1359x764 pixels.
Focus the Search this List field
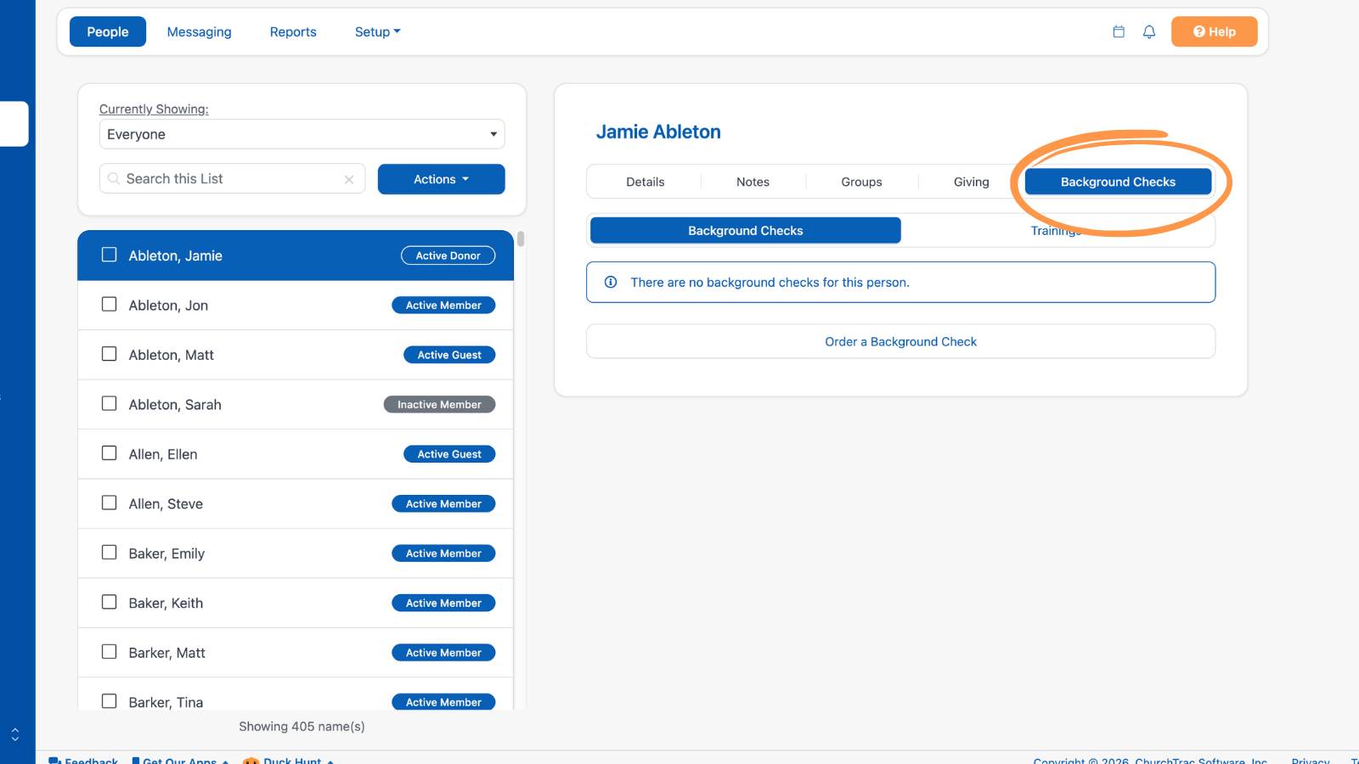point(232,179)
